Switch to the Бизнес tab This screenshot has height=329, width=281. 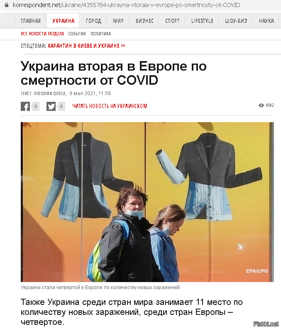(x=144, y=21)
